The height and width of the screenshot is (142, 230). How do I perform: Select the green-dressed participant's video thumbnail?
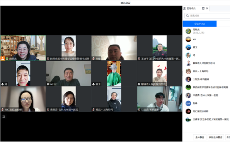point(114,74)
